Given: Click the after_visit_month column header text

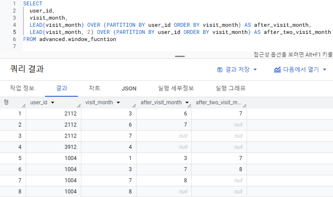Looking at the screenshot, I should coord(161,103).
